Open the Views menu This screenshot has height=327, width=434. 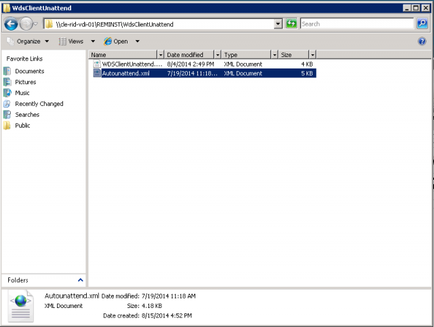pos(76,41)
